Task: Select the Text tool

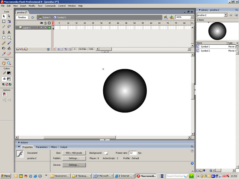Action: (9, 32)
